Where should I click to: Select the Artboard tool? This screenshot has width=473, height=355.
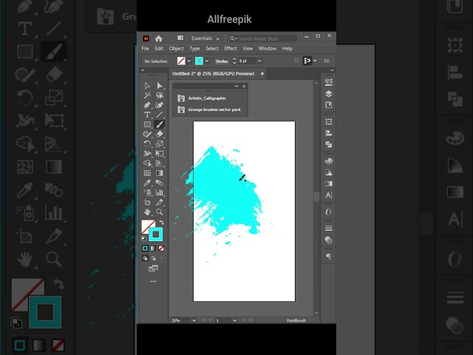coord(147,202)
